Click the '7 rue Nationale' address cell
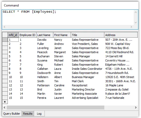This screenshot has height=118, width=141. click(x=121, y=98)
